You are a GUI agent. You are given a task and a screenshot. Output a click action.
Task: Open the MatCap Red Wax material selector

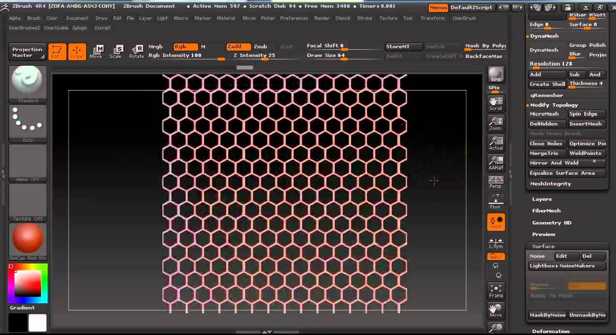coord(28,241)
